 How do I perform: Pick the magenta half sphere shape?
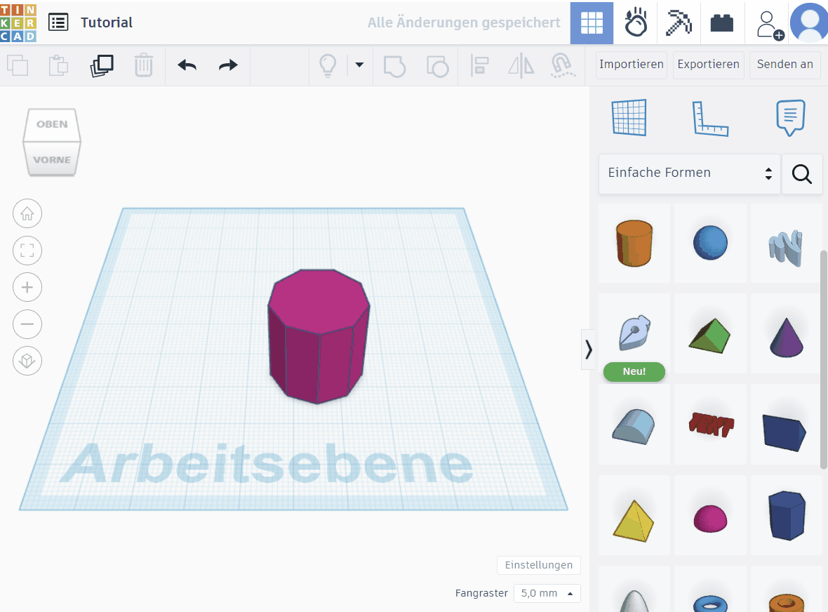710,519
